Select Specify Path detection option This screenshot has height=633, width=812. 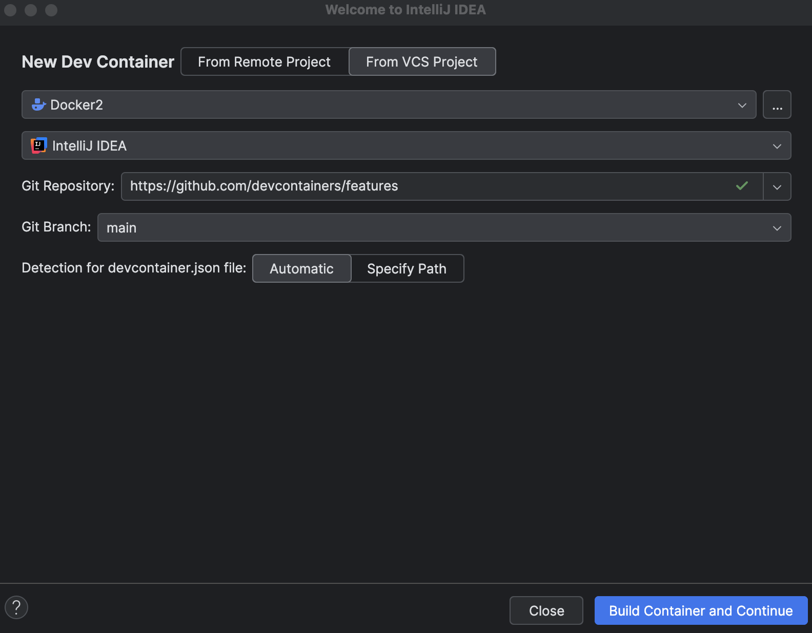(x=407, y=269)
